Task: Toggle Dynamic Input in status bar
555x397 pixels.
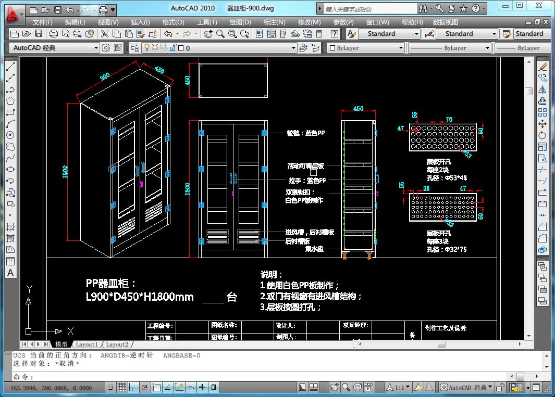Action: point(190,388)
